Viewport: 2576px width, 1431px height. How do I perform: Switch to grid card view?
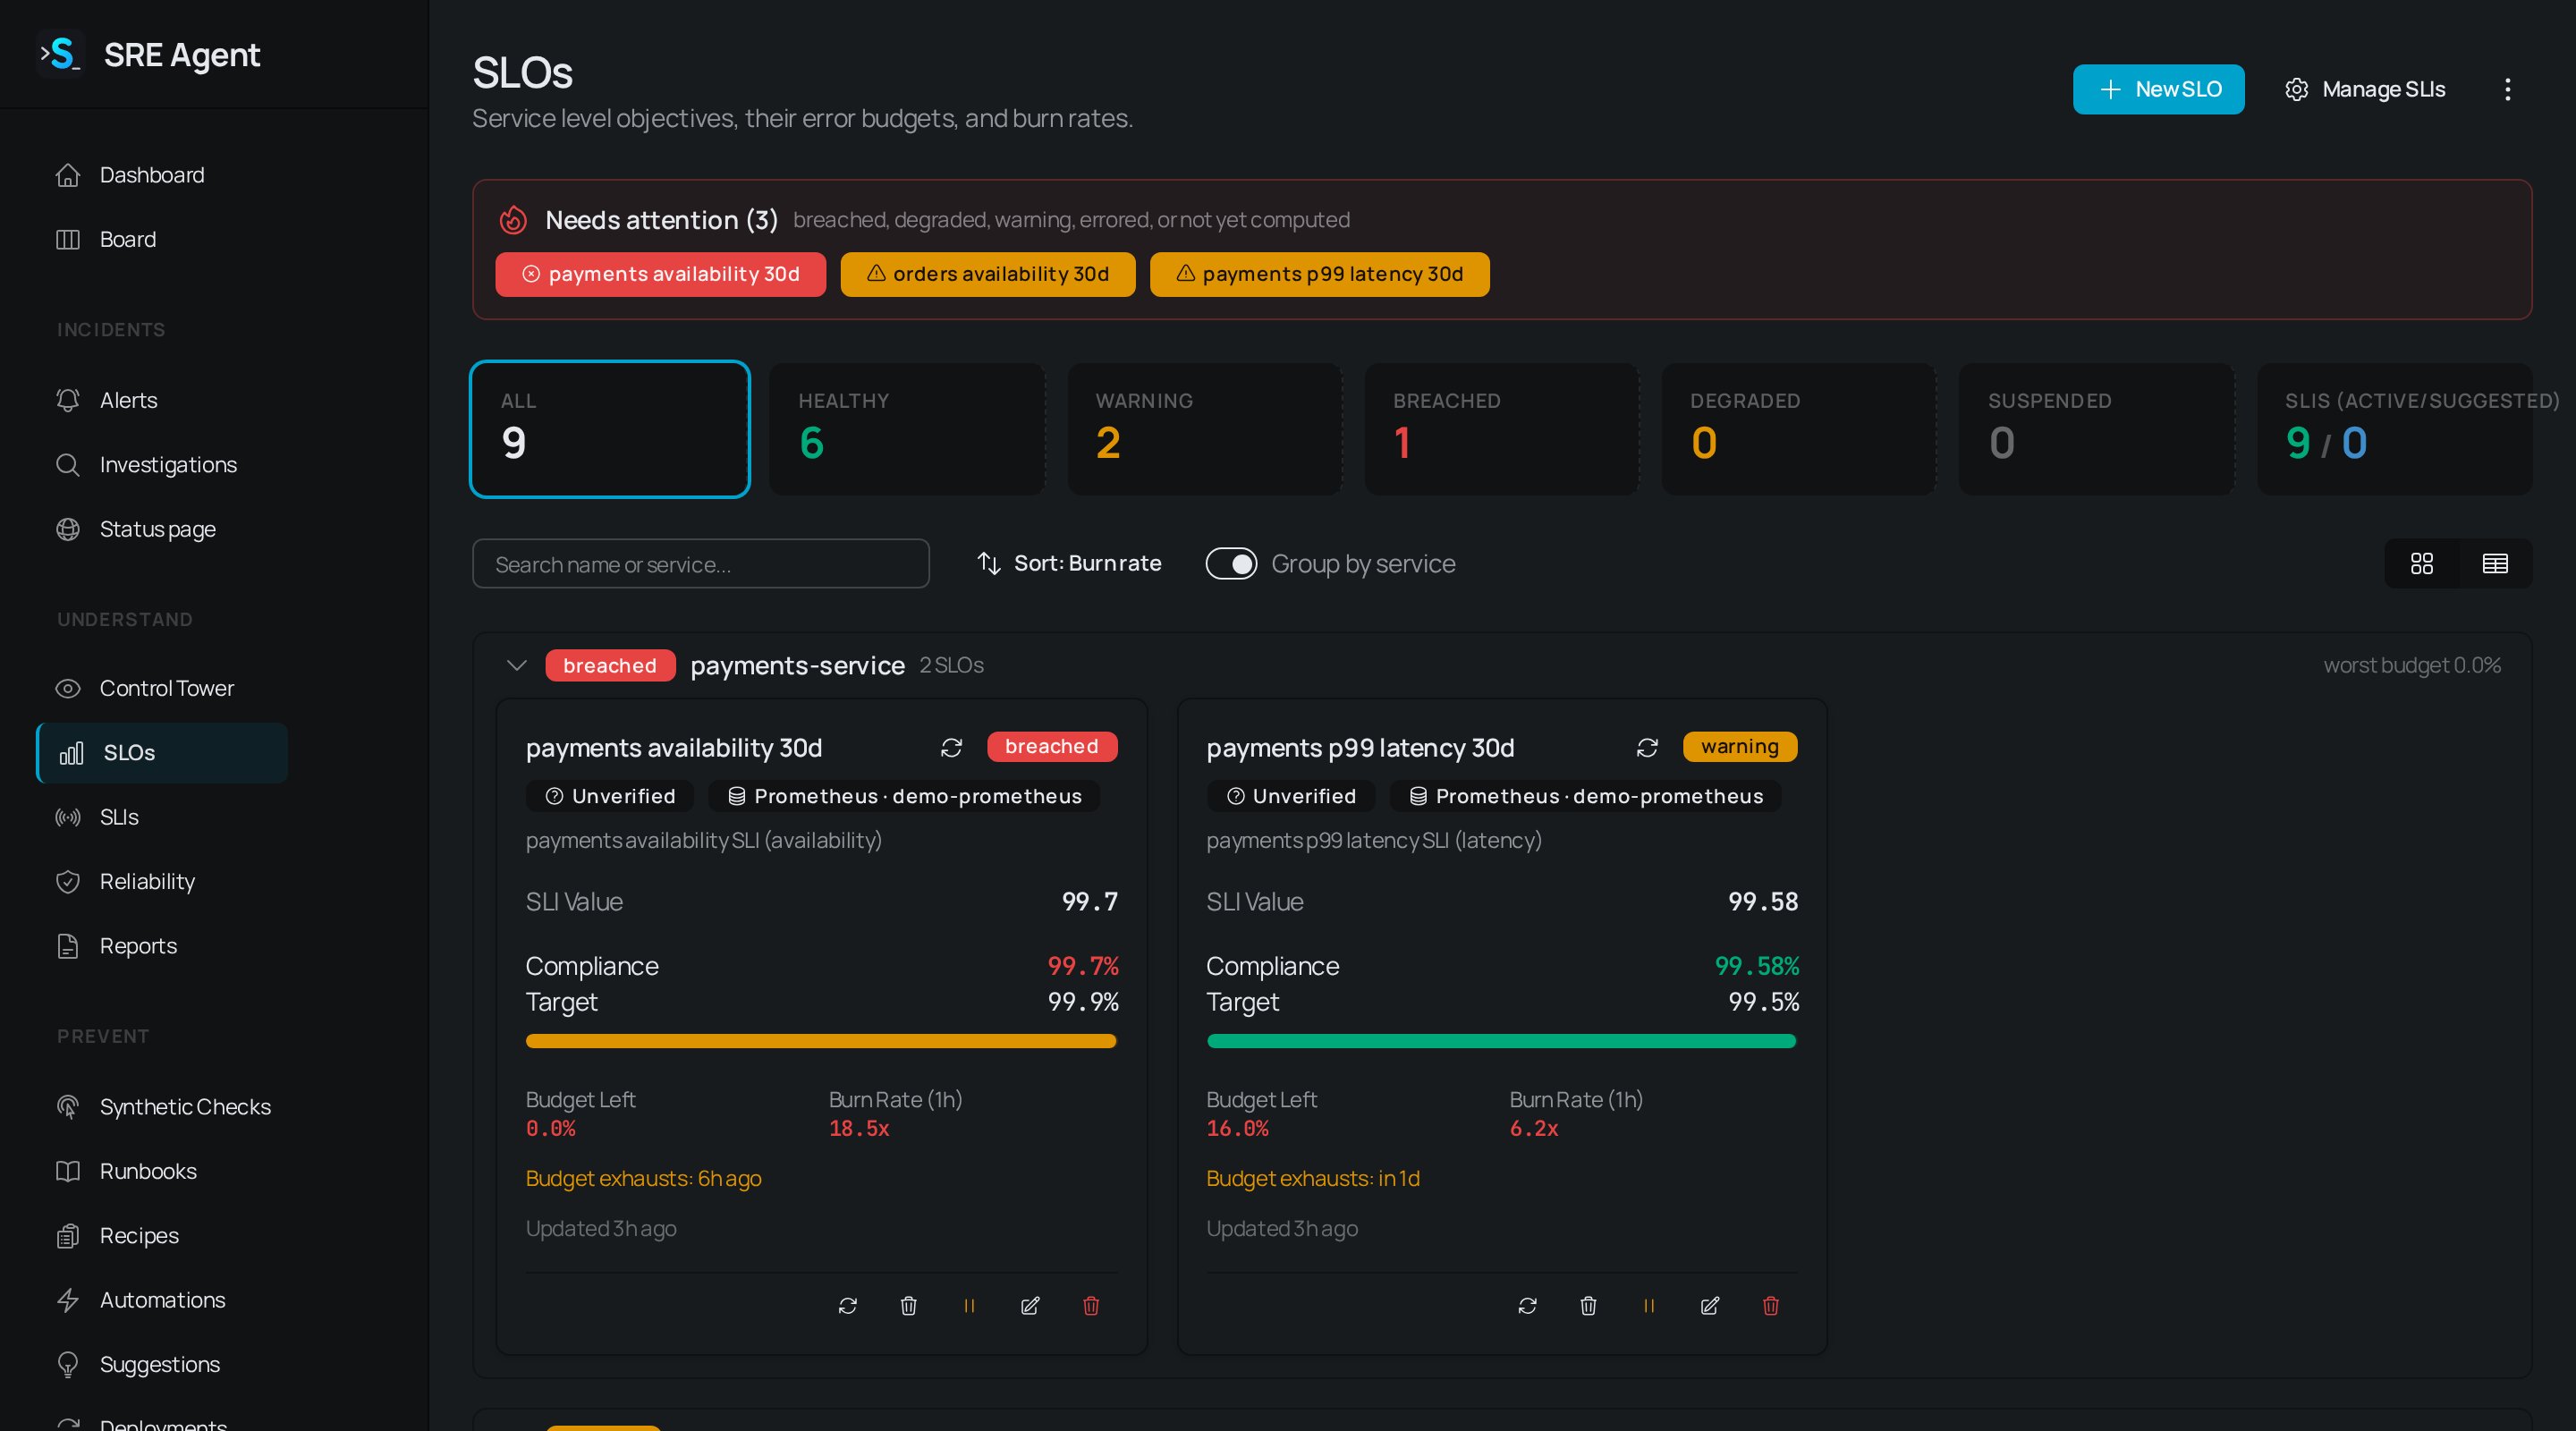(2422, 564)
